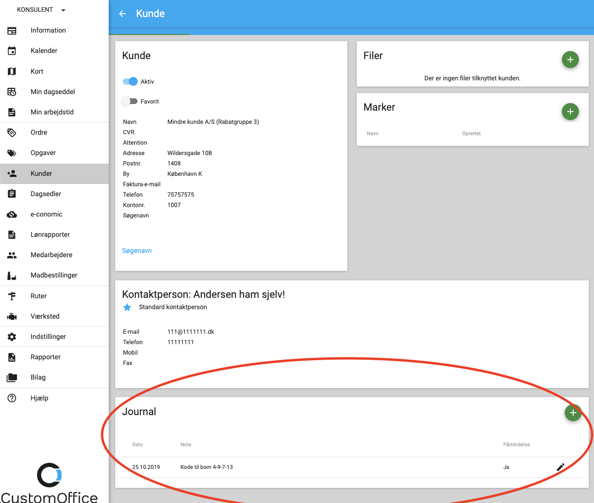594x503 pixels.
Task: Click the Note column header
Action: pyautogui.click(x=186, y=445)
